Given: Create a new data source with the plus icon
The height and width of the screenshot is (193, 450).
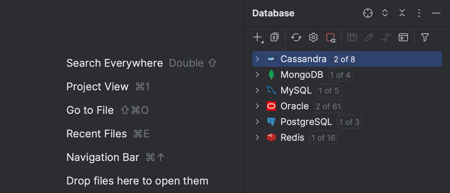Looking at the screenshot, I should (x=257, y=37).
